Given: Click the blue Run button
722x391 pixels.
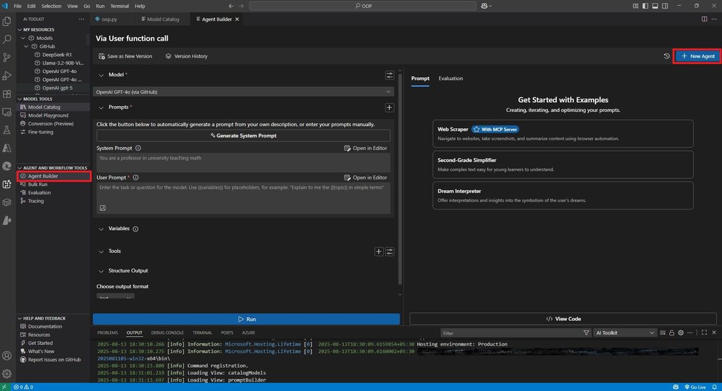Looking at the screenshot, I should (x=246, y=319).
